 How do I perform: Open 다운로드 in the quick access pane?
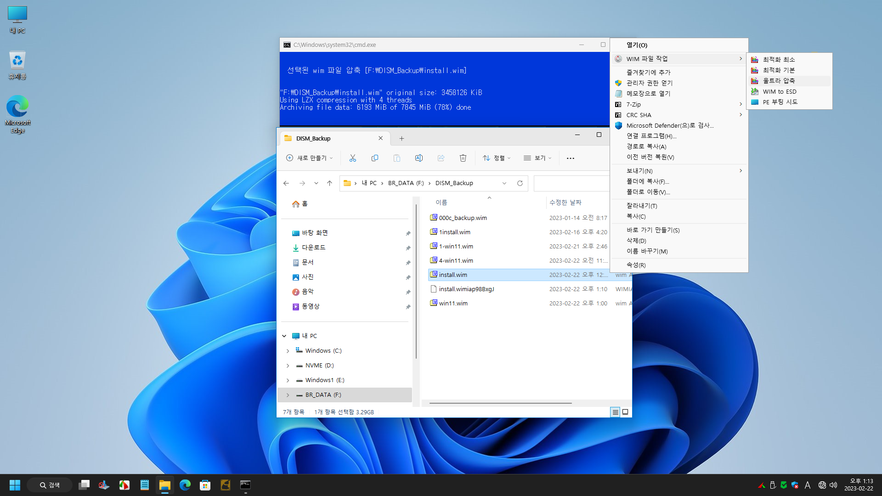[x=314, y=248]
